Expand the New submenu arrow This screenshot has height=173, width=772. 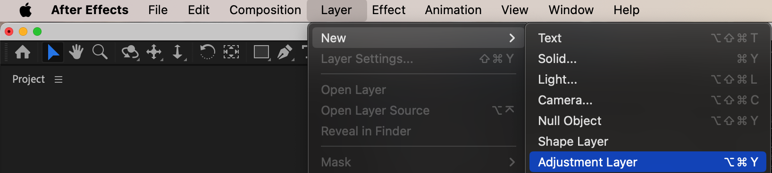[512, 38]
